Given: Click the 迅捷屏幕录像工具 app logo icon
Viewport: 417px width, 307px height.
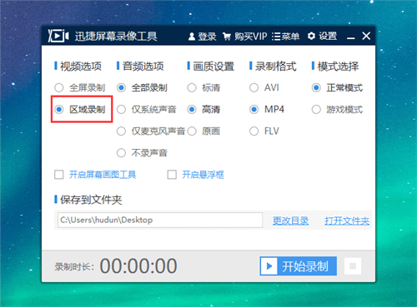Looking at the screenshot, I should tap(58, 36).
